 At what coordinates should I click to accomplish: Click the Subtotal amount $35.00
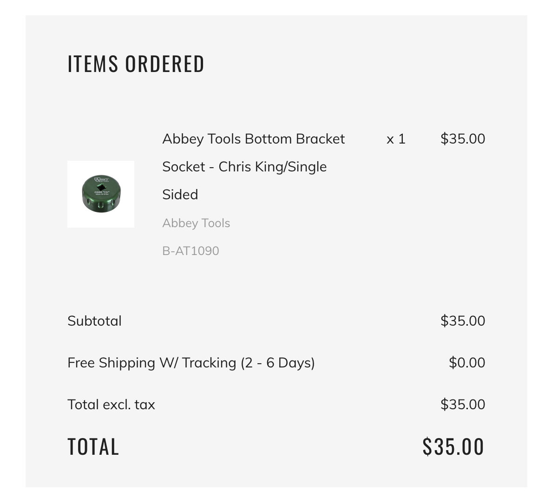pos(463,321)
